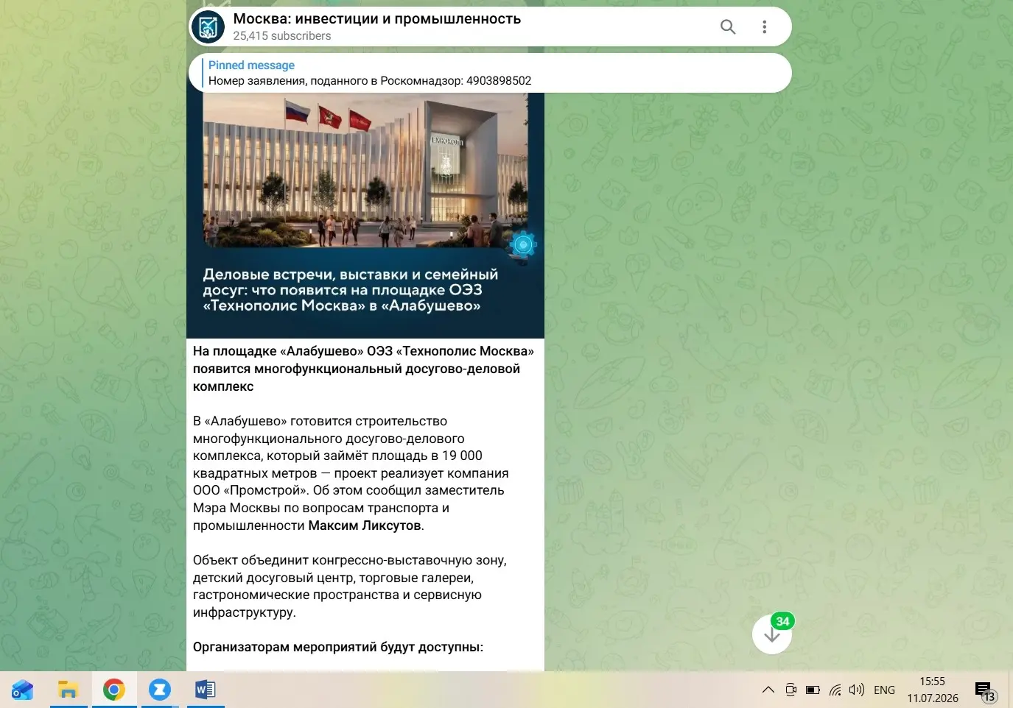Show hidden system tray icons
1013x708 pixels.
(768, 690)
